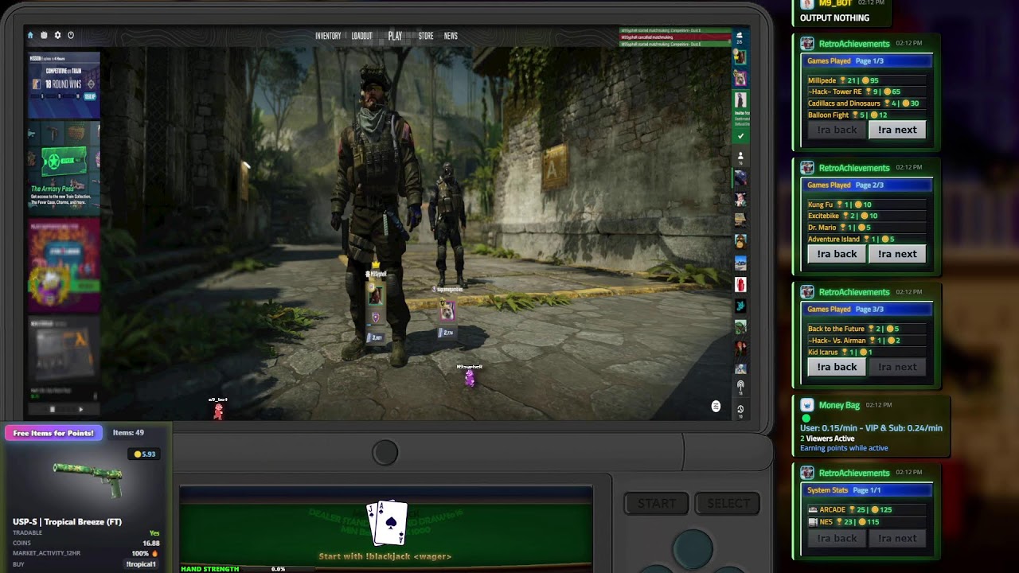
Task: Click !ra next on Games Played Page 3/3
Action: (x=897, y=367)
